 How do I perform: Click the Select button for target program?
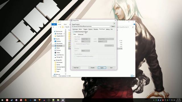[113, 26]
